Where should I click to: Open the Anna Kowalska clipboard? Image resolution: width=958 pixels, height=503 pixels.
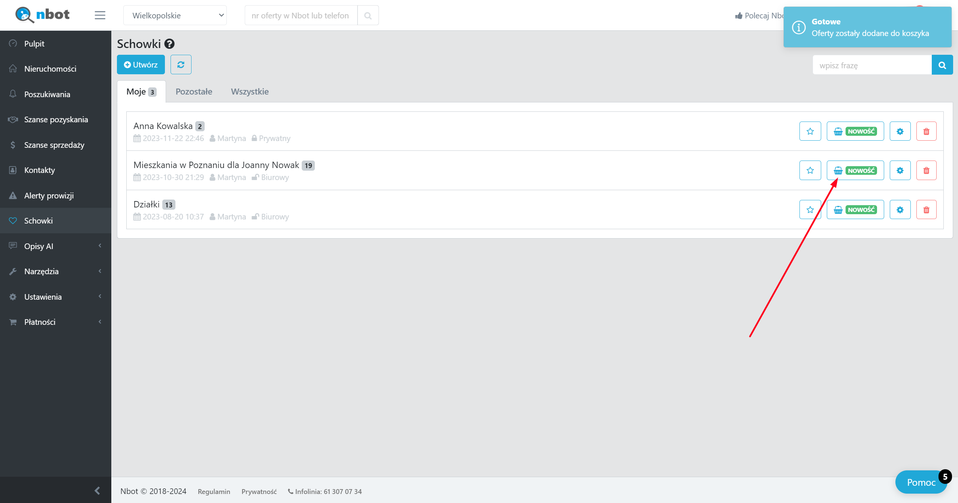pos(163,126)
